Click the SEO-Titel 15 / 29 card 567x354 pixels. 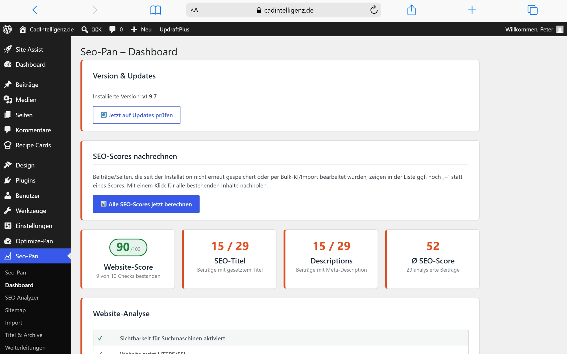pyautogui.click(x=229, y=259)
